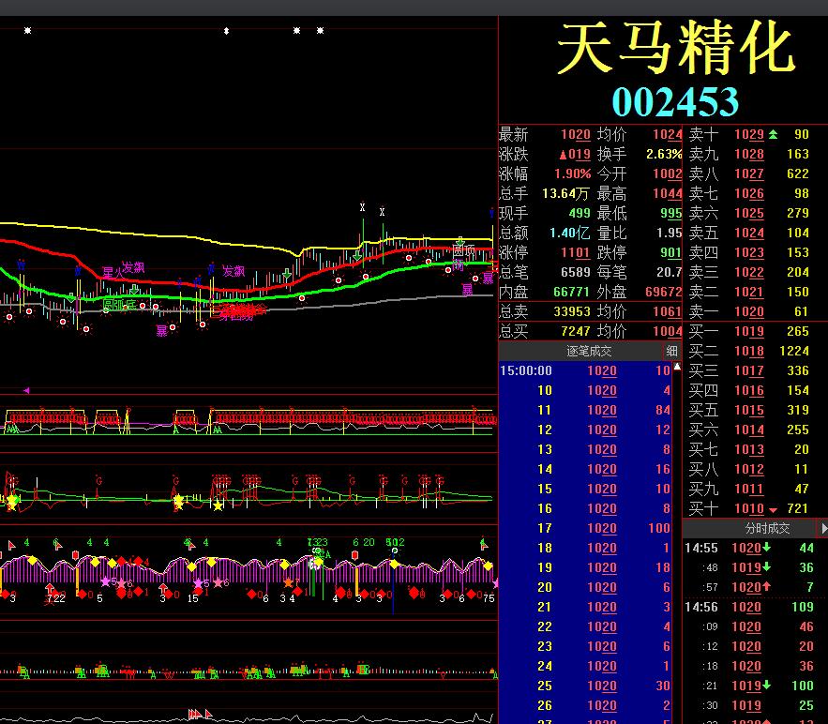The image size is (828, 724).
Task: Click the 细 detail button
Action: (x=671, y=351)
